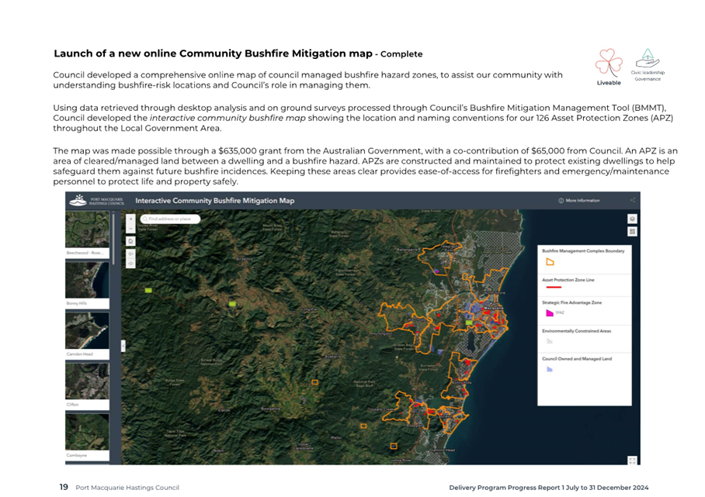
Task: Click italic 'interactive community bushfire map' text
Action: 227,118
